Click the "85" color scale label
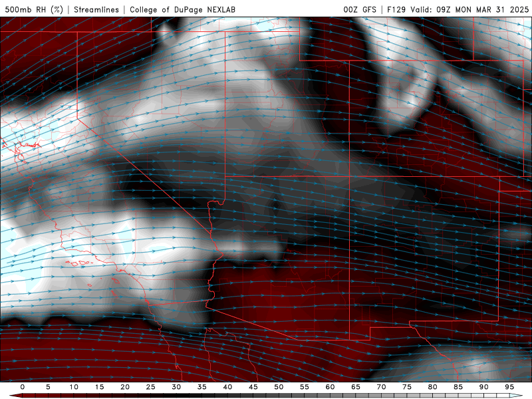 click(458, 387)
